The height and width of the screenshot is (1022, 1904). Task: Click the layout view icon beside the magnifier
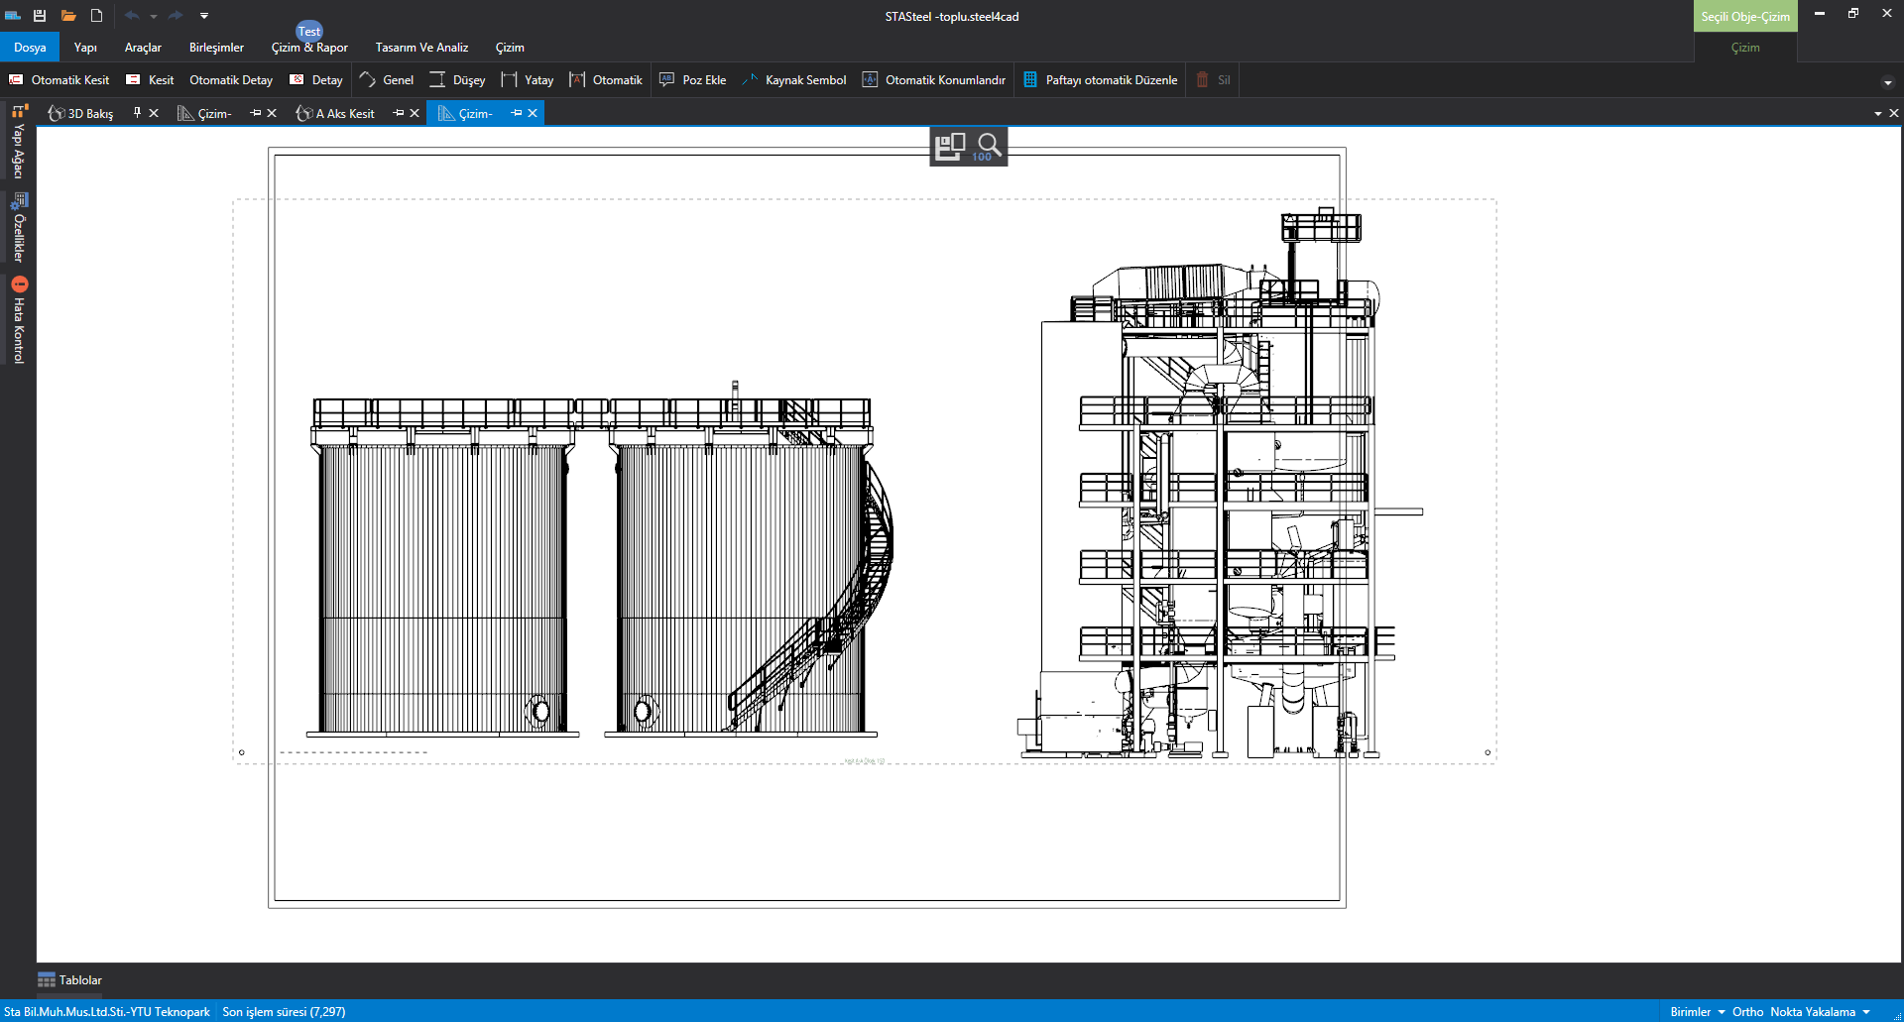click(950, 147)
